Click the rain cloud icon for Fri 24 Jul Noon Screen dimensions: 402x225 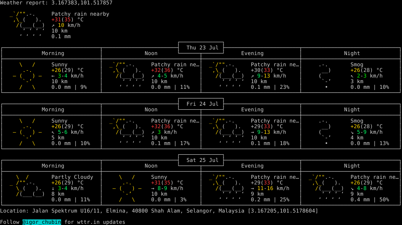point(127,132)
